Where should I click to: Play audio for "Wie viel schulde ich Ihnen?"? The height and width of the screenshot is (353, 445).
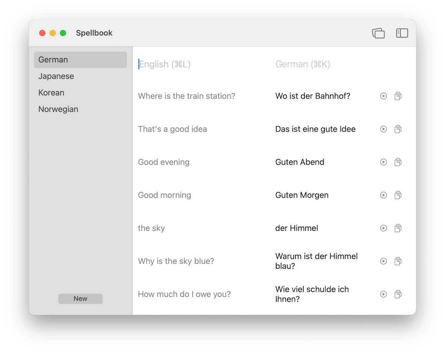(x=383, y=294)
